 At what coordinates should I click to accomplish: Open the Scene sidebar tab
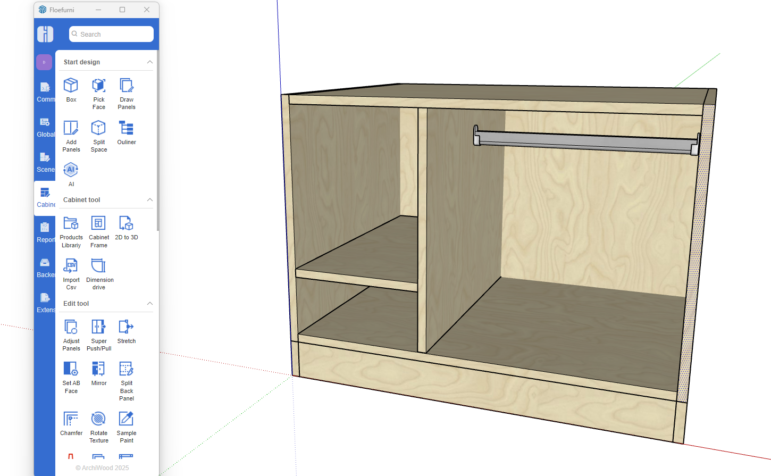[45, 162]
